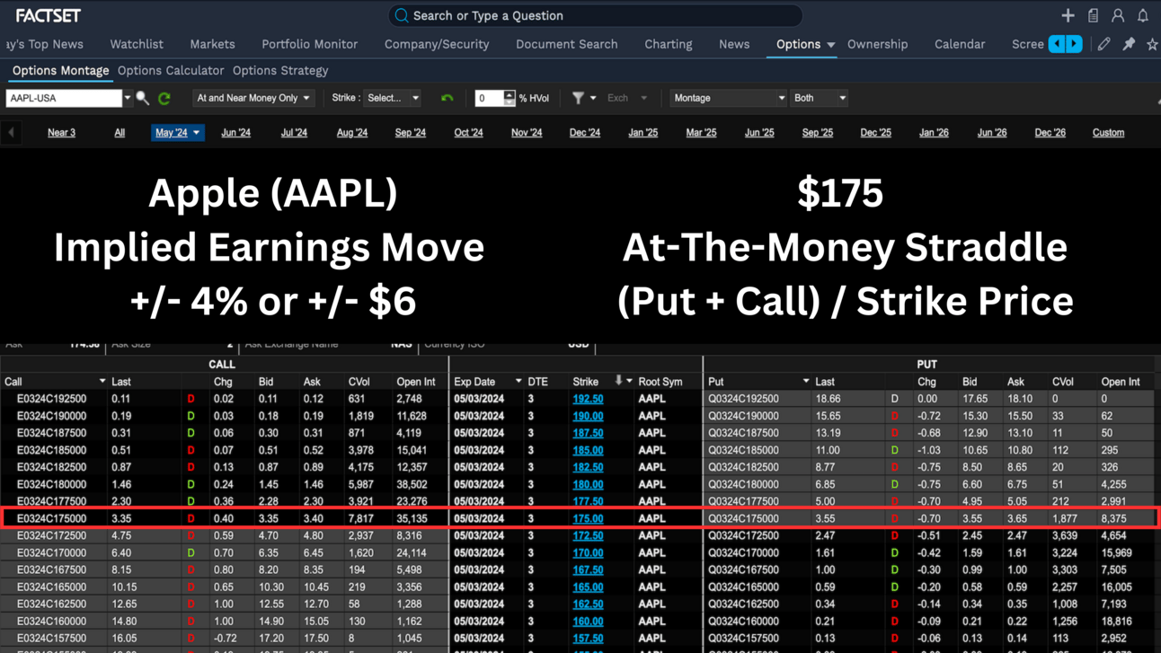The image size is (1161, 653).
Task: Open the document icon in the top bar
Action: pyautogui.click(x=1093, y=15)
